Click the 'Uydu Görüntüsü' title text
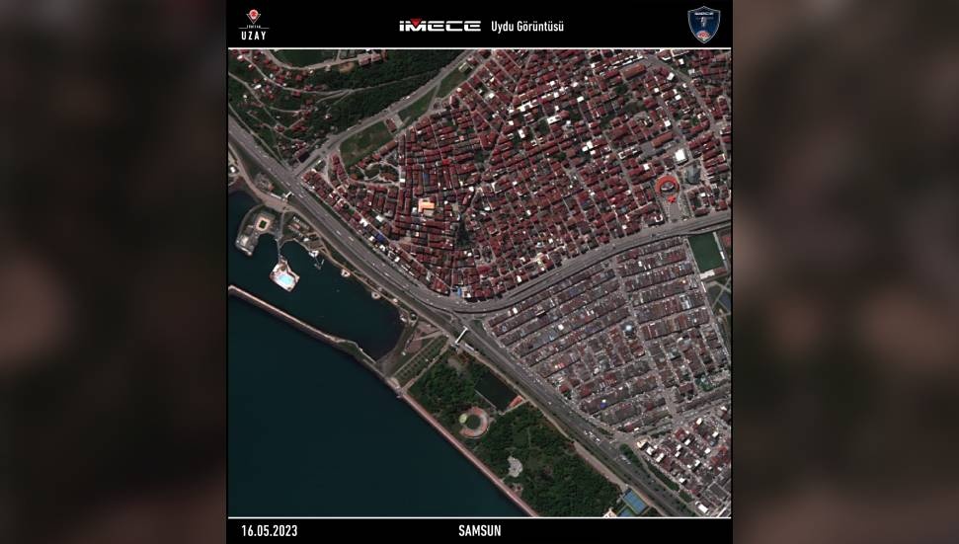The image size is (959, 544). [527, 26]
